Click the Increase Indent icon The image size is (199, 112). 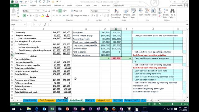point(68,16)
